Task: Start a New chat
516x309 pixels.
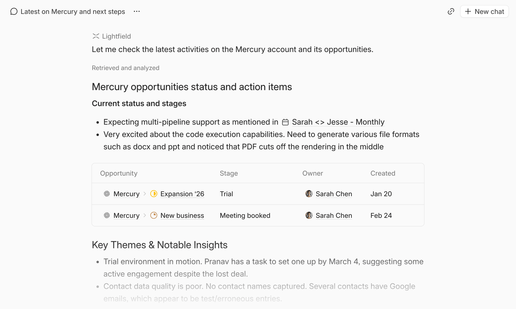Action: (x=484, y=12)
